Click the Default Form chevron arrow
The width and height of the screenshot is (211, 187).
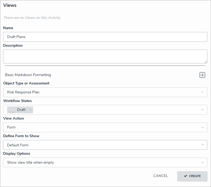pyautogui.click(x=202, y=145)
